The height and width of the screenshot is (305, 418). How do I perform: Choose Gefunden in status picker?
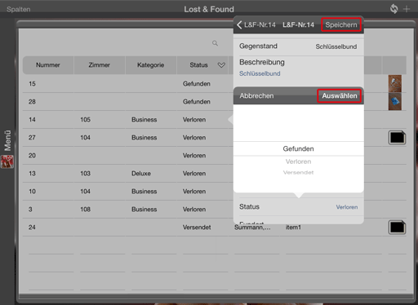point(298,148)
